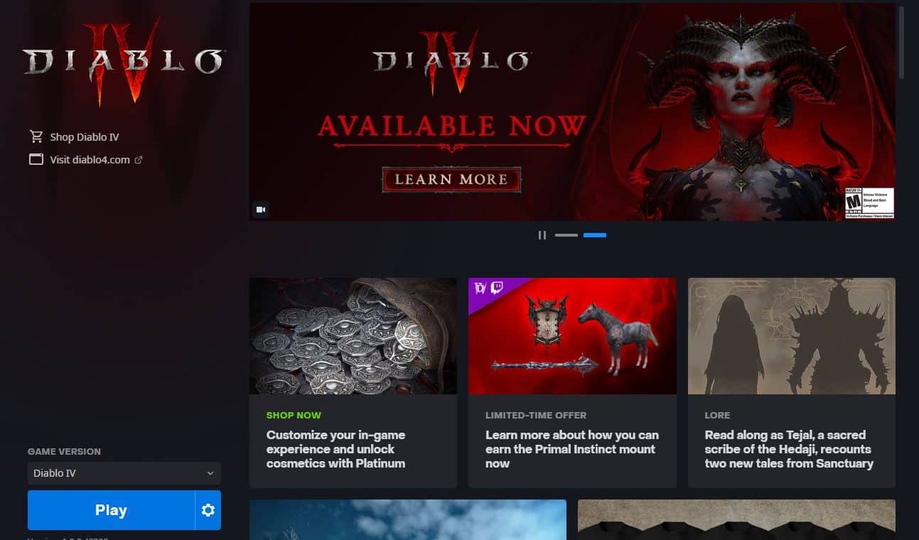This screenshot has height=540, width=919.
Task: Switch to the first carousel slide indicator
Action: [566, 235]
